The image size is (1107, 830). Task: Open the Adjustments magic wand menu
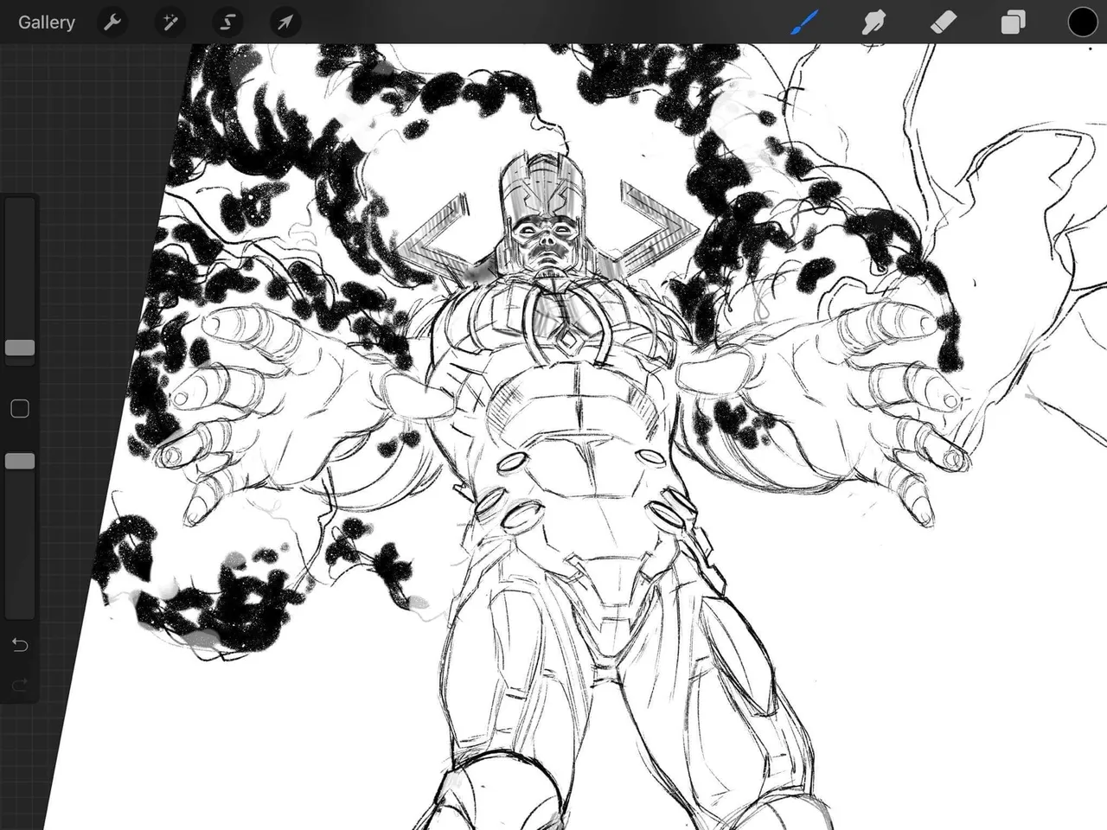170,22
